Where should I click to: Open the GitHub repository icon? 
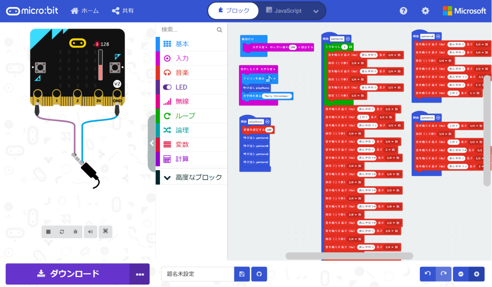tap(259, 274)
